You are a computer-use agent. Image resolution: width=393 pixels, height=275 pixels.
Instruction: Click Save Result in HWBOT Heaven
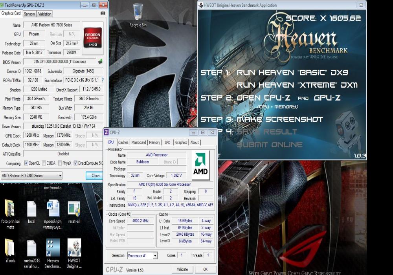[267, 132]
